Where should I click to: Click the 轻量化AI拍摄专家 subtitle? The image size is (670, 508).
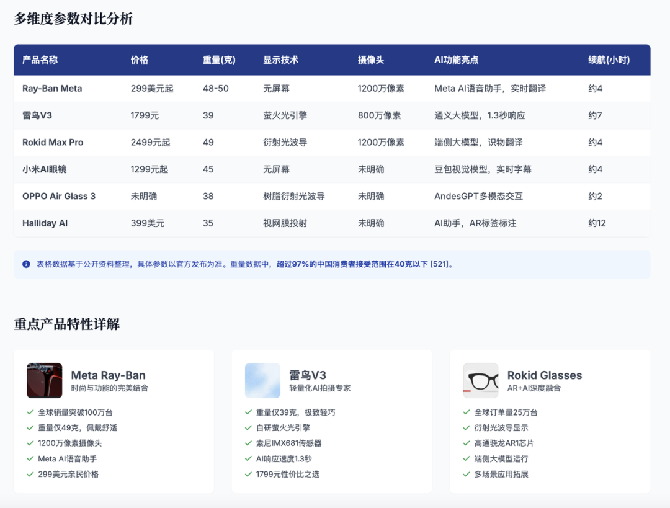point(320,388)
